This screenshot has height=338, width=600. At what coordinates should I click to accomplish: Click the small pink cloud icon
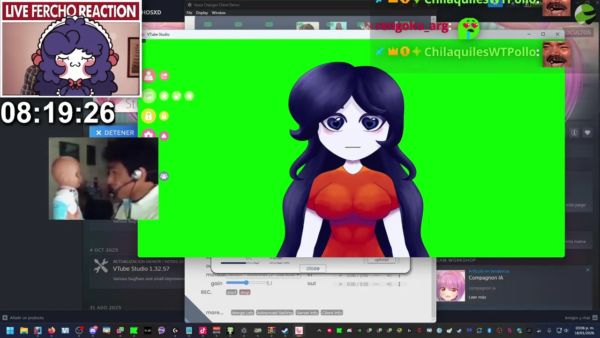(x=164, y=136)
